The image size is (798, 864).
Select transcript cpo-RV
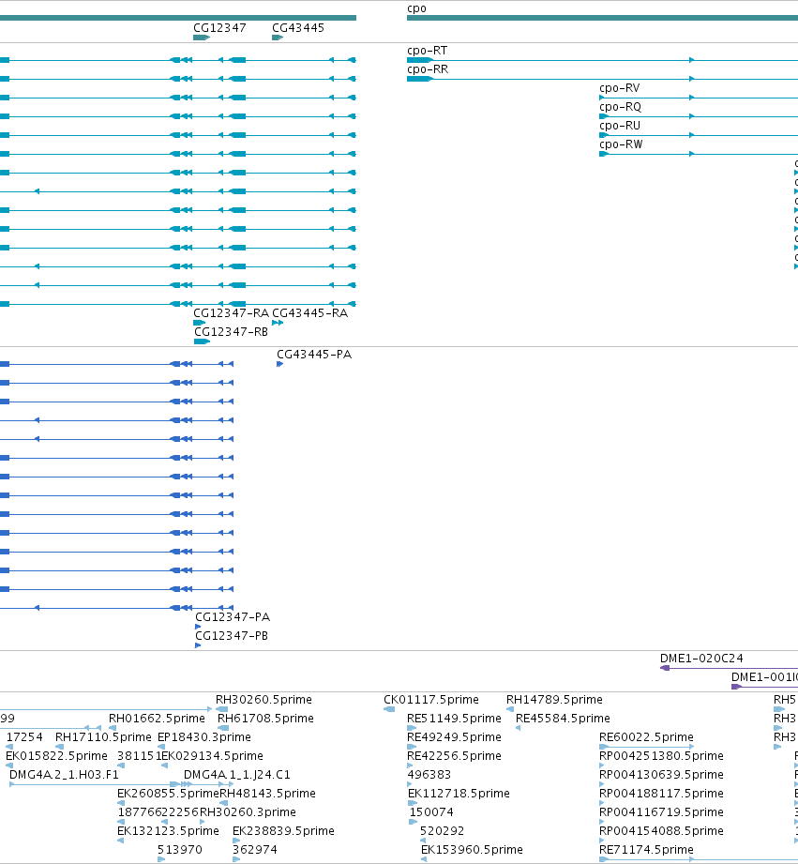click(x=620, y=88)
